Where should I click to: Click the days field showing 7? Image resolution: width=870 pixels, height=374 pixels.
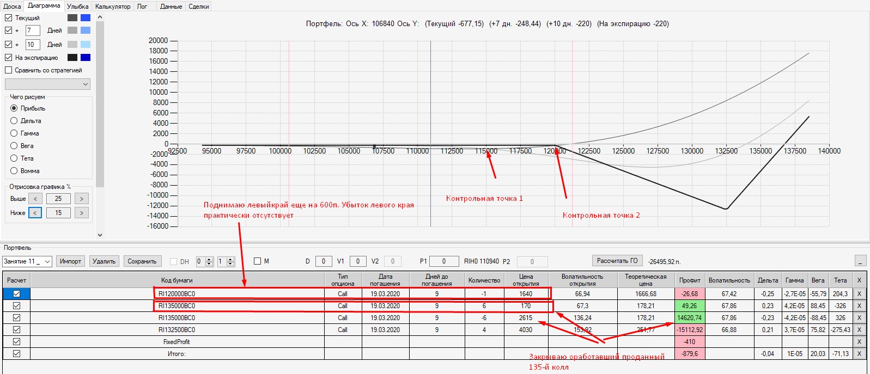tap(33, 30)
